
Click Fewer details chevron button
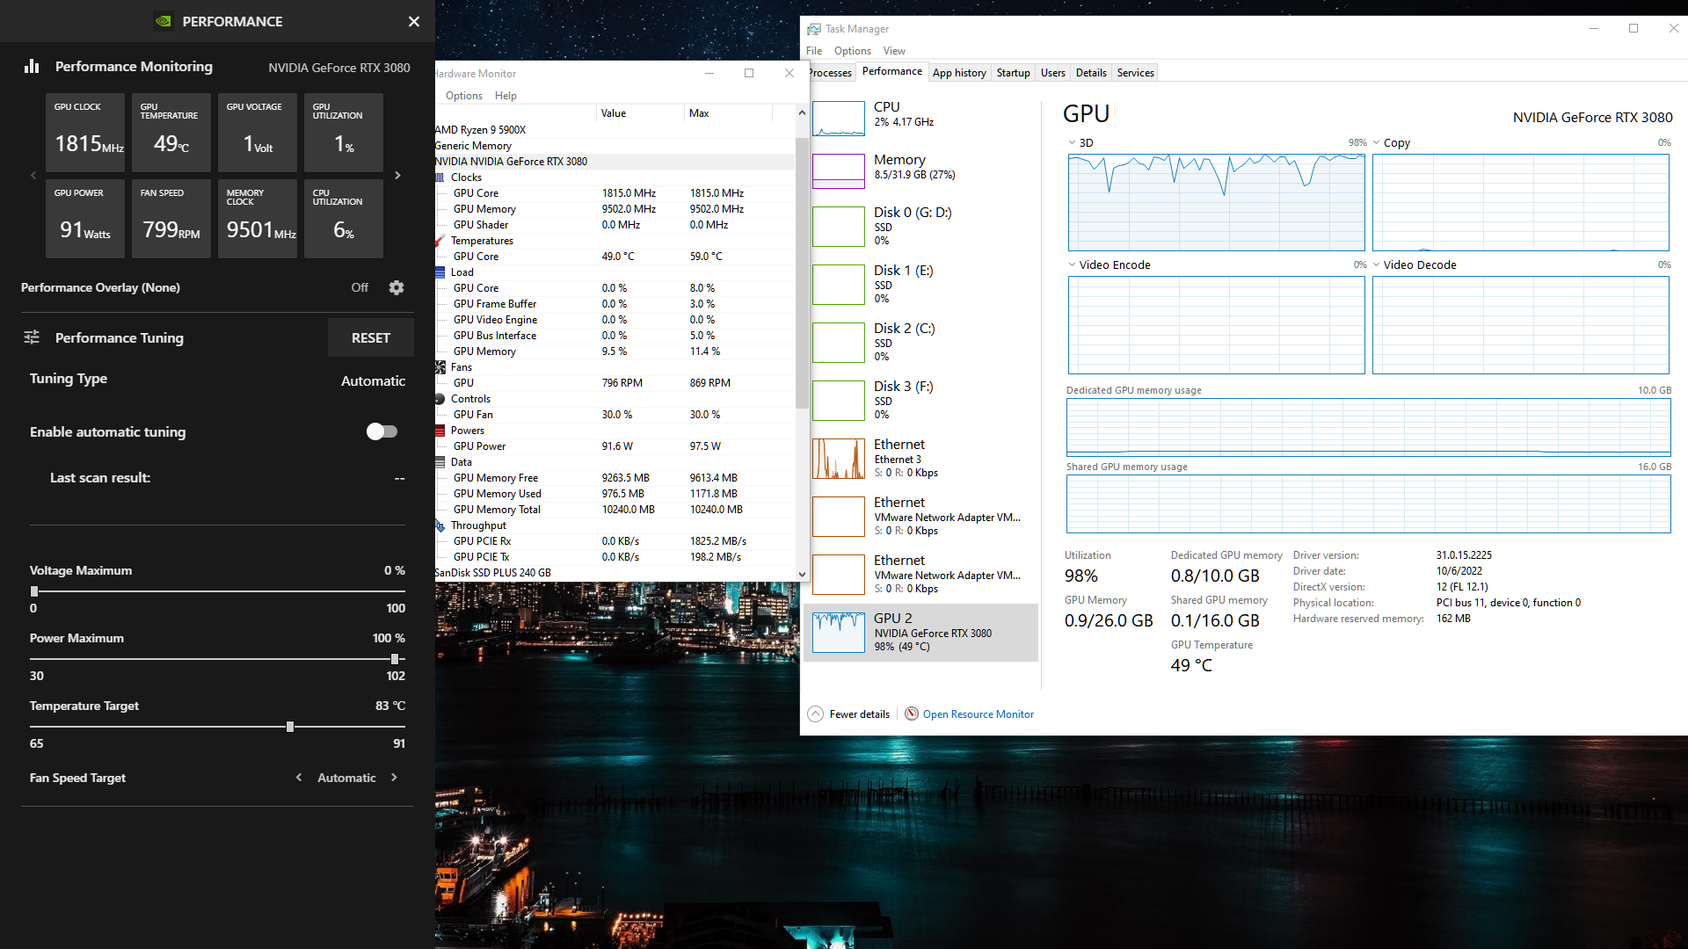click(x=815, y=714)
